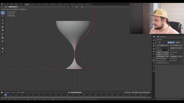Collapse the Screw modifier panel
Screen dimensions: 184x103
[x=157, y=43]
